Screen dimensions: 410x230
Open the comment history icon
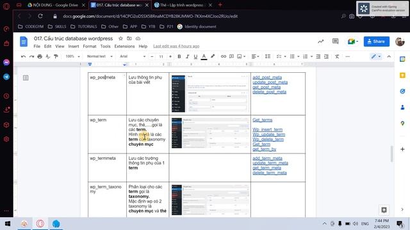[335, 41]
